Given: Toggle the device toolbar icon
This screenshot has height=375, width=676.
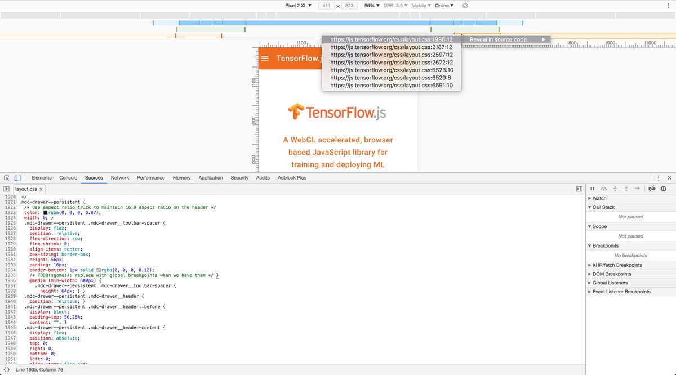Looking at the screenshot, I should coord(17,178).
